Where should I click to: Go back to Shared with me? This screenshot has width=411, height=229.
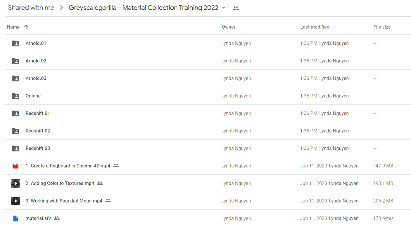click(x=31, y=8)
